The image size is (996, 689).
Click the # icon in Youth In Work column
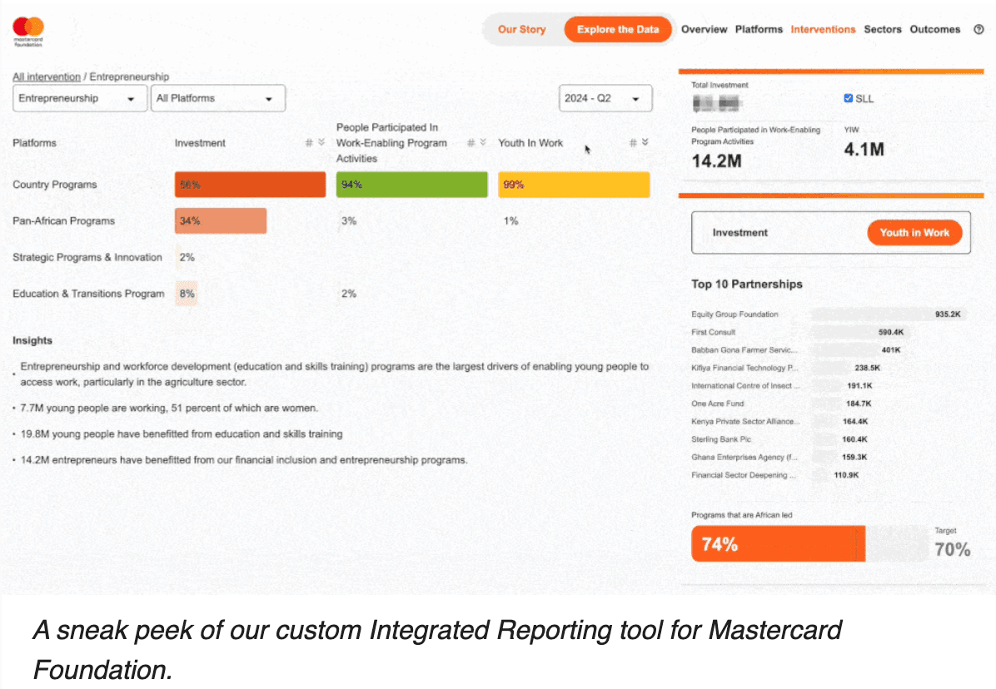632,143
